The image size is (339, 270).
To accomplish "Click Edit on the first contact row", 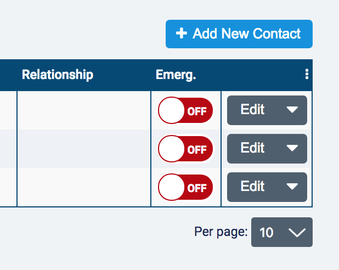I will coord(253,110).
